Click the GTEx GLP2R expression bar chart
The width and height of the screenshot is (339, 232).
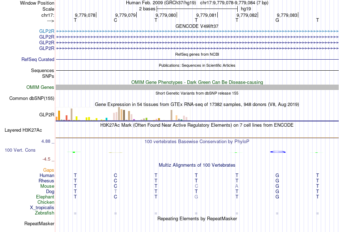pyautogui.click(x=123, y=114)
